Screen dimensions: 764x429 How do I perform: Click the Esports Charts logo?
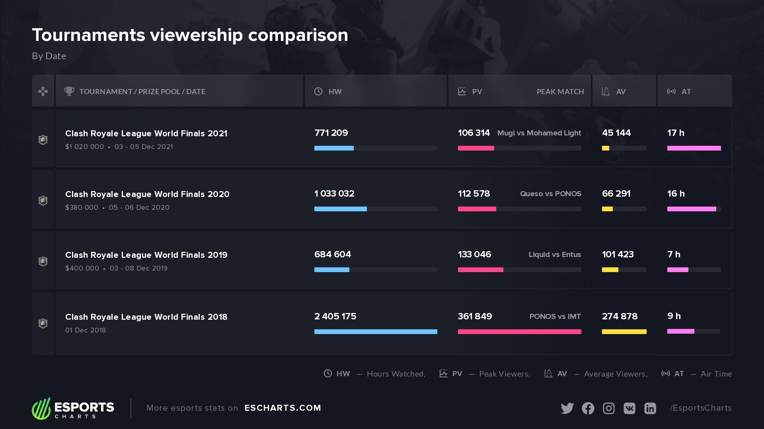pyautogui.click(x=73, y=408)
